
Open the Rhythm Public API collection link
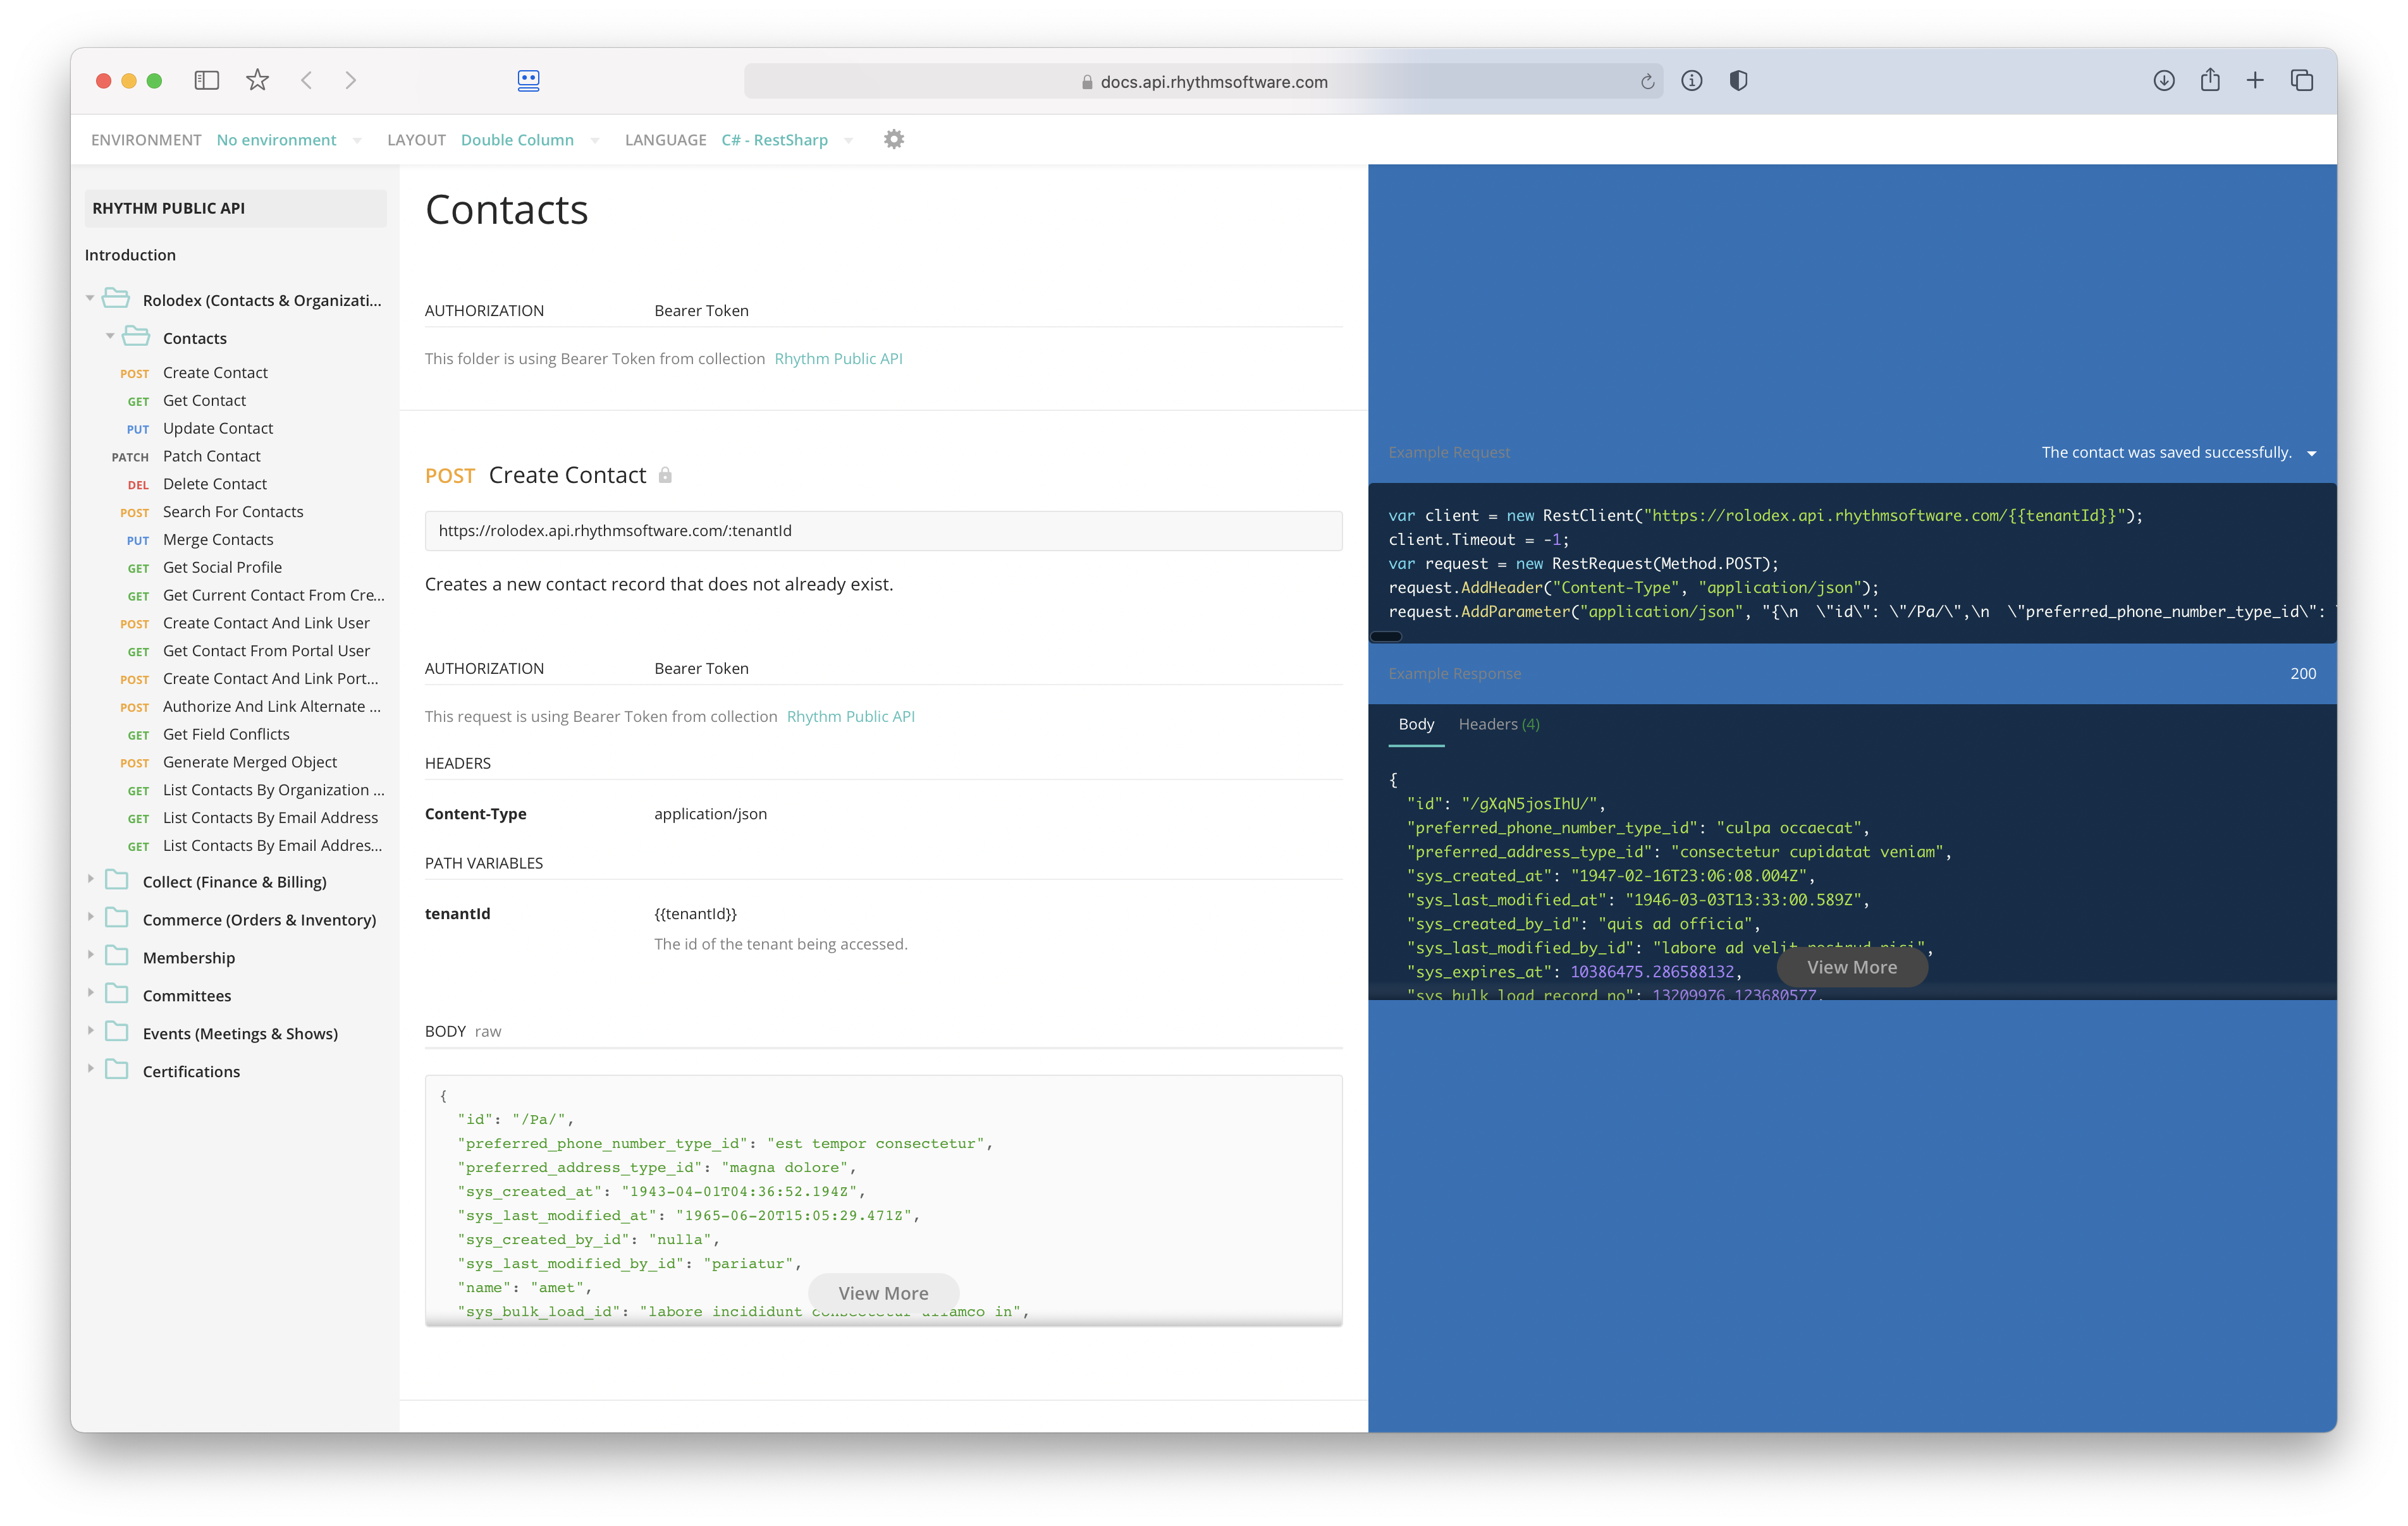pos(838,359)
